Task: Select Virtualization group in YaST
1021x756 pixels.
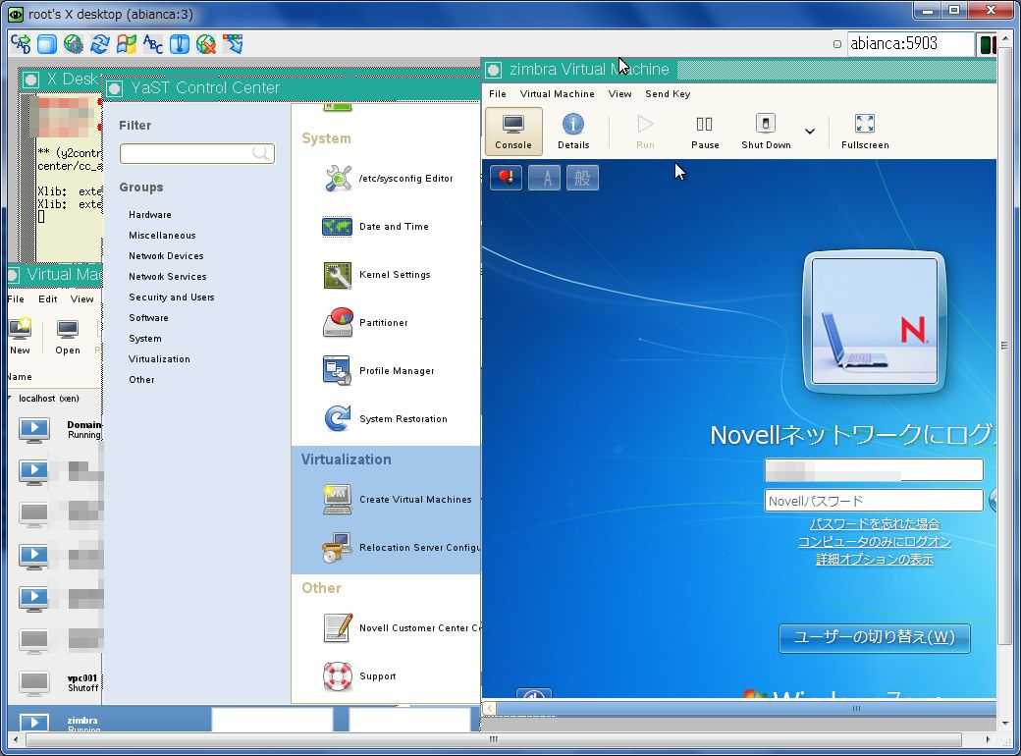Action: [159, 358]
